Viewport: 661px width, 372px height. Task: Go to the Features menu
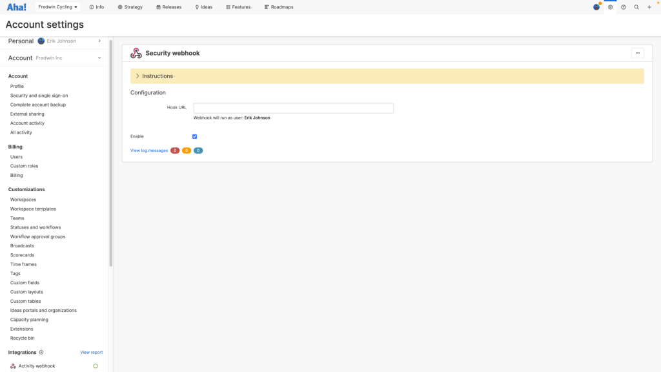point(238,7)
